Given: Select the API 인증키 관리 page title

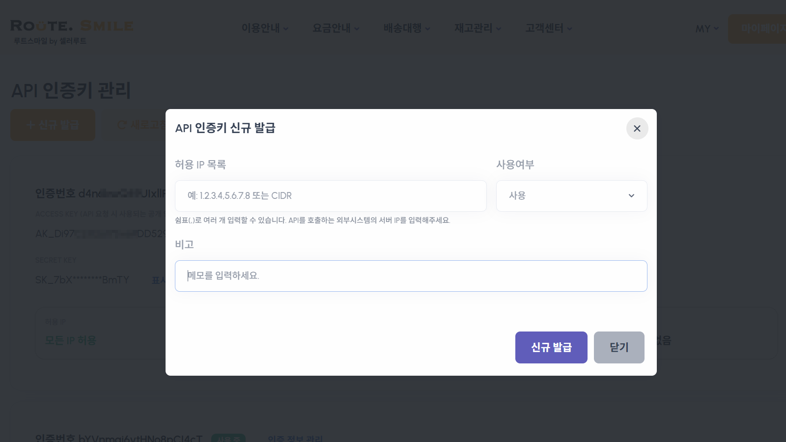Looking at the screenshot, I should [x=70, y=90].
